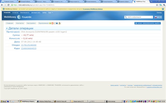
Task: Open World of Warcraft from the taskbar
Action: point(61,101)
